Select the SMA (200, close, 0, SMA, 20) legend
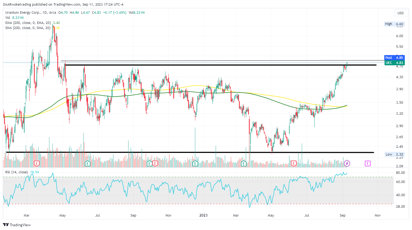The height and width of the screenshot is (230, 412). point(28,28)
